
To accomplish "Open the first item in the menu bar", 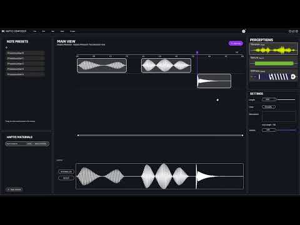I will (x=34, y=31).
